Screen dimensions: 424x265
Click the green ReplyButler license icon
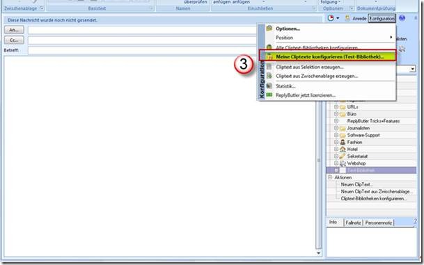point(269,95)
